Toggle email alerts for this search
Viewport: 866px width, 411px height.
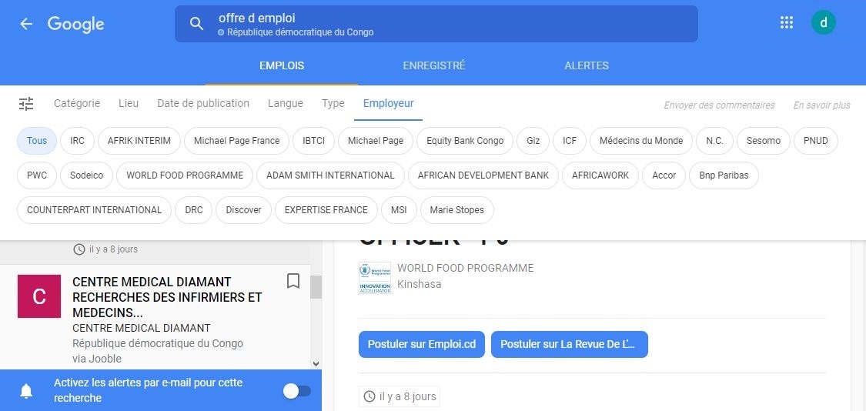pyautogui.click(x=297, y=391)
